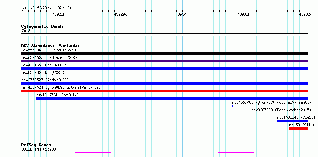This screenshot has width=318, height=157.
Task: Select the purple nsv6574607 variant bar
Action: pyautogui.click(x=164, y=61)
